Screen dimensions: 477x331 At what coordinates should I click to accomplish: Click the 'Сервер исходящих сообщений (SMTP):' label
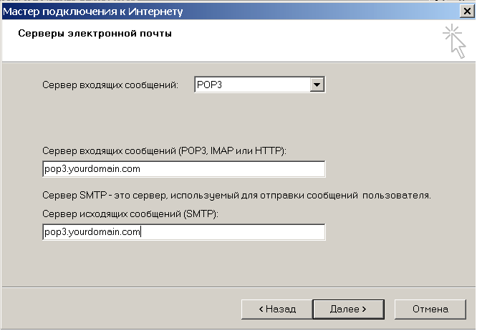tap(130, 214)
